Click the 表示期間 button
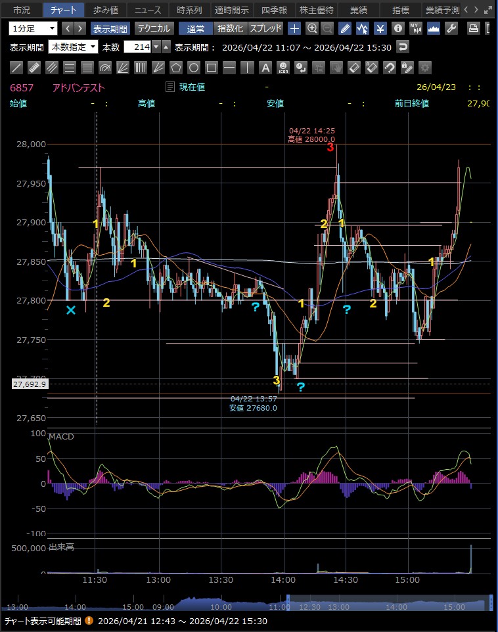 point(110,28)
